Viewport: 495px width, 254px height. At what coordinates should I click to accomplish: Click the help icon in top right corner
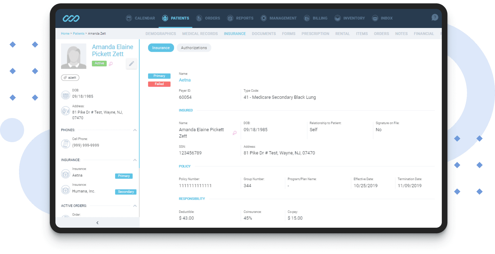point(434,17)
